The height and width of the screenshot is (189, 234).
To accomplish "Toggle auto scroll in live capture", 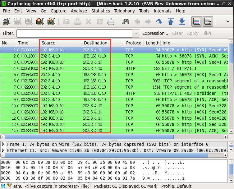I will click(208, 21).
